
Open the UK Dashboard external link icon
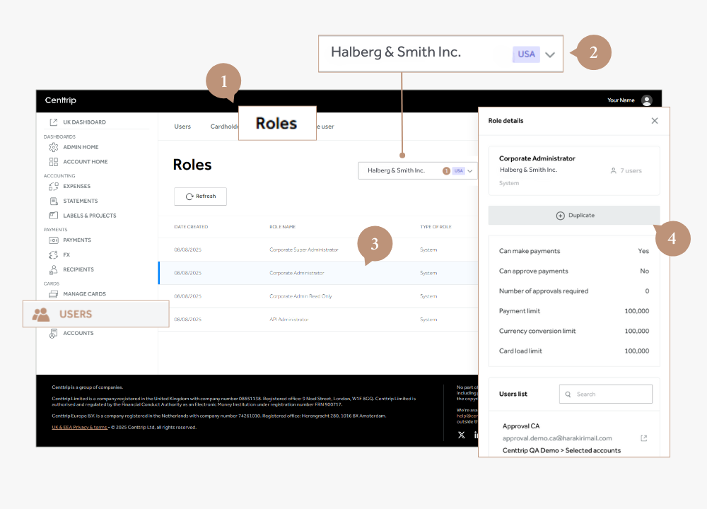click(x=53, y=122)
